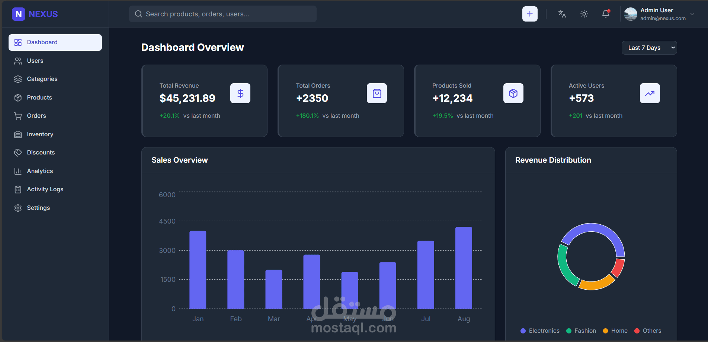This screenshot has width=708, height=342.
Task: Open notifications via the bell icon
Action: [606, 14]
